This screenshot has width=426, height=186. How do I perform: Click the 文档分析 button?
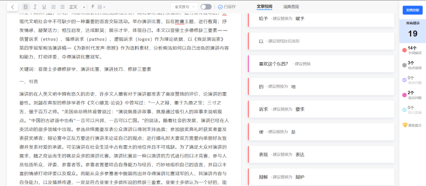[413, 10]
